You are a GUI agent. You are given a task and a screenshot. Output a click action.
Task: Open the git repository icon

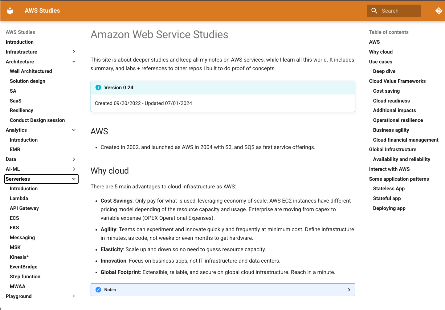[439, 11]
